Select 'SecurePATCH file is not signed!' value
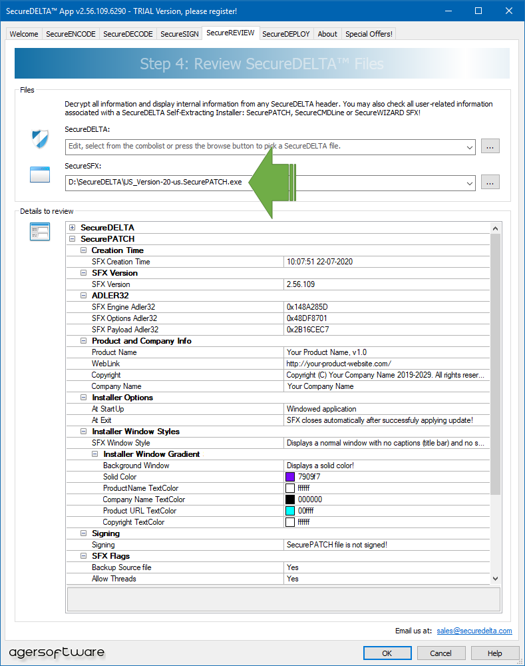 (337, 545)
